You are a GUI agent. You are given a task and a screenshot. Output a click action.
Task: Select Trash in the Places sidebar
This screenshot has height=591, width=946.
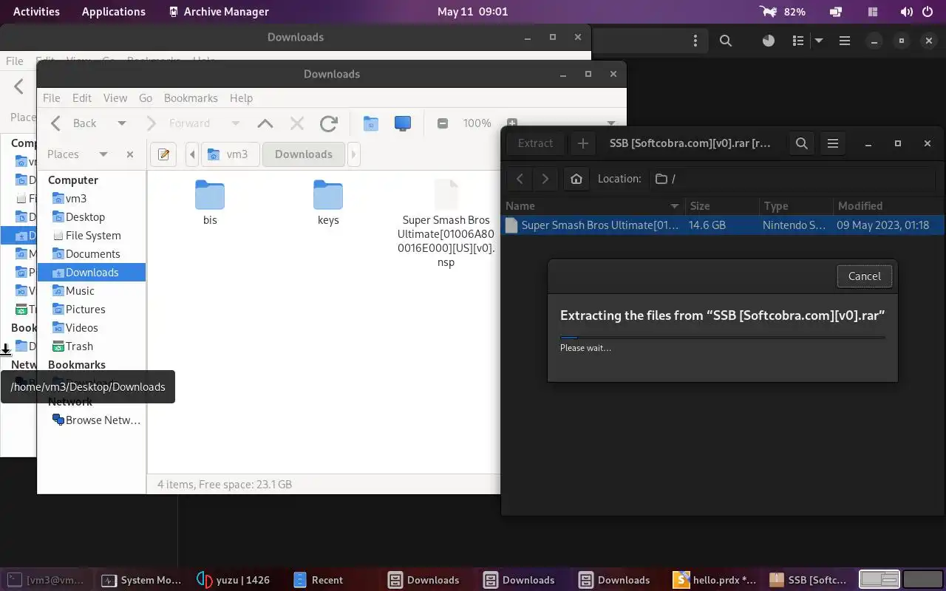tap(92, 346)
